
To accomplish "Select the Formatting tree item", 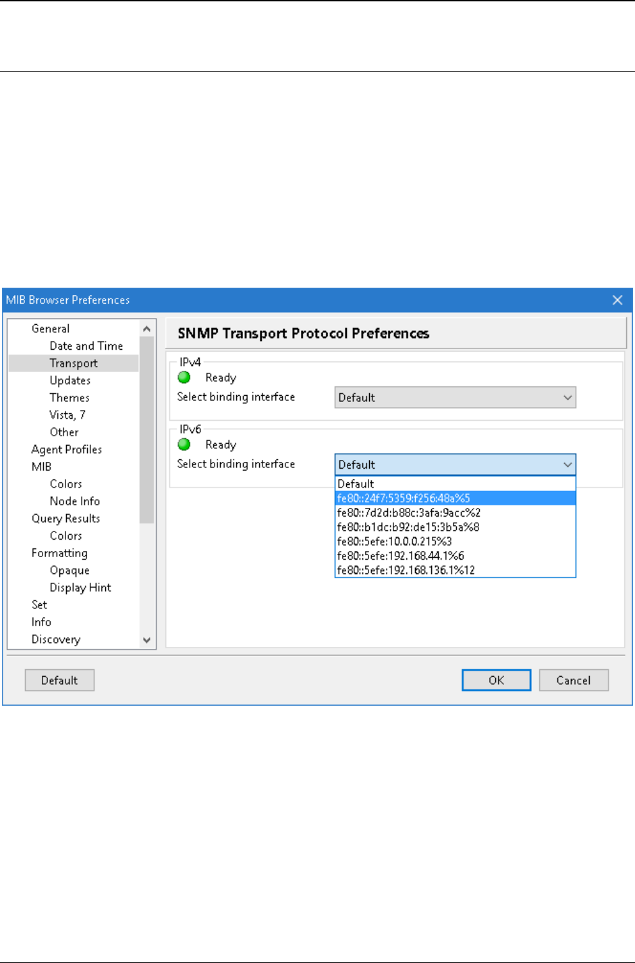I will [59, 553].
